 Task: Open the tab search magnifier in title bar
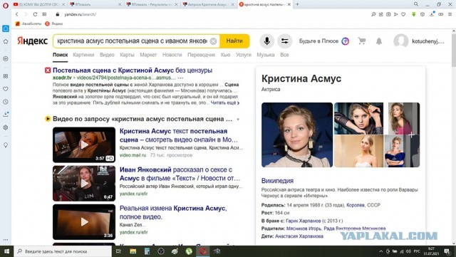click(x=416, y=4)
